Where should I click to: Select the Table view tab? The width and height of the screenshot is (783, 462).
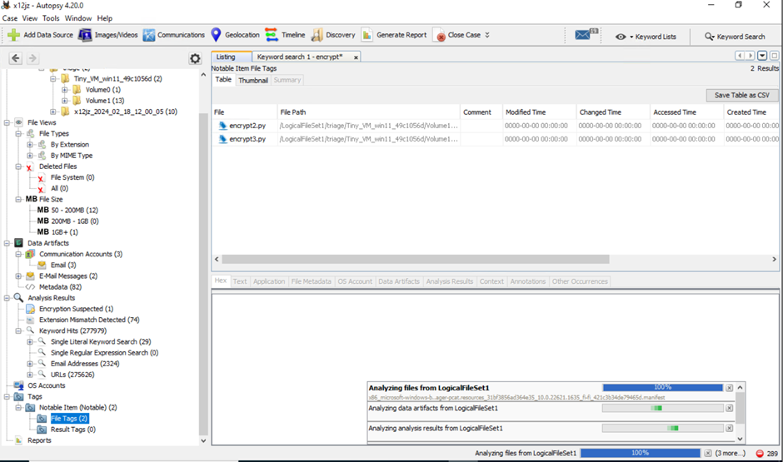[223, 80]
